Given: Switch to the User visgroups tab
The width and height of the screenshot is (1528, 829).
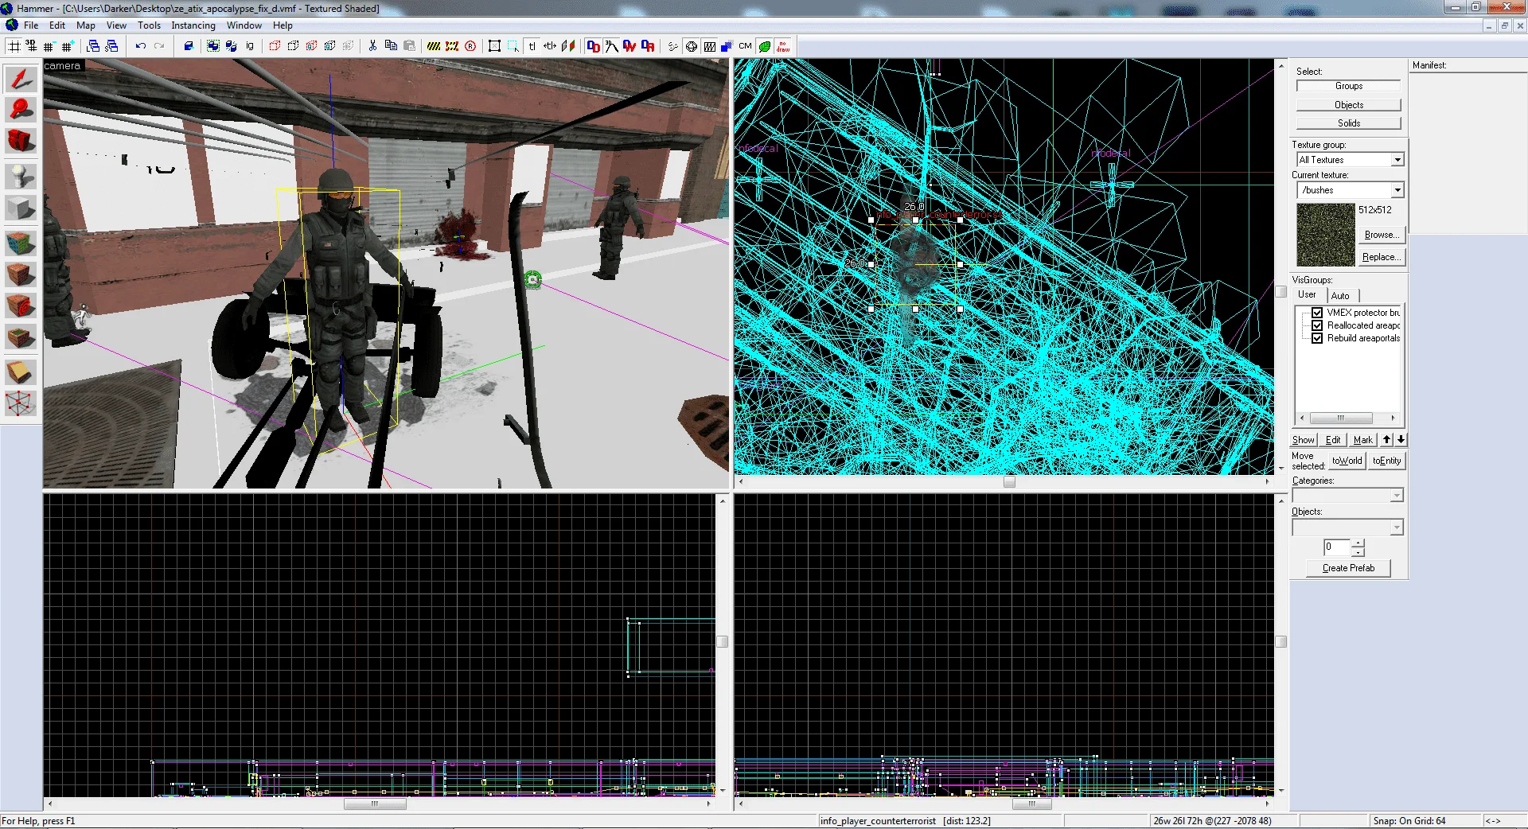Looking at the screenshot, I should 1307,294.
